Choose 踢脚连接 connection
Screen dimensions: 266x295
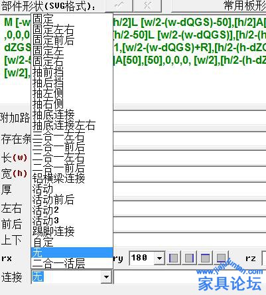[x=72, y=231]
